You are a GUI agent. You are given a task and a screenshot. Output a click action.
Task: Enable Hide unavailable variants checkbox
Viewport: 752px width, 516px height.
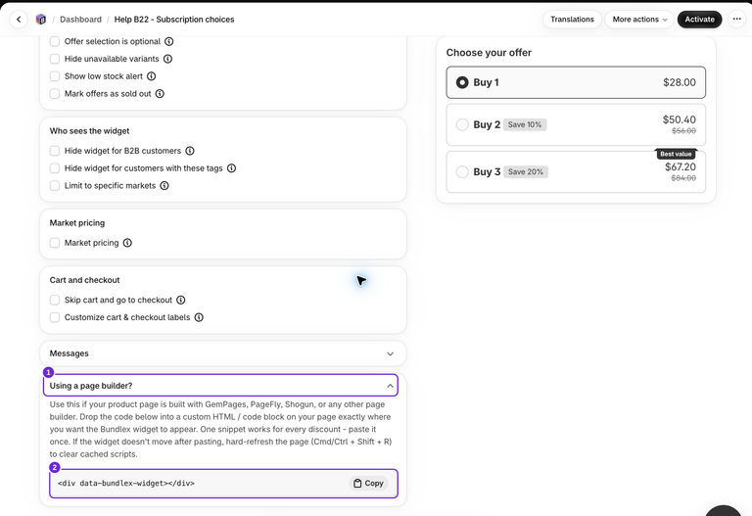[55, 59]
